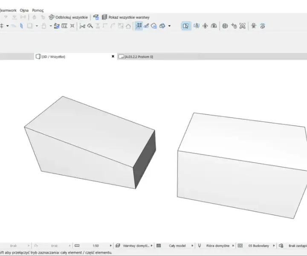Switch to the A.03.2.2 Poziom 0 tab
The height and width of the screenshot is (256, 307).
[x=136, y=57]
